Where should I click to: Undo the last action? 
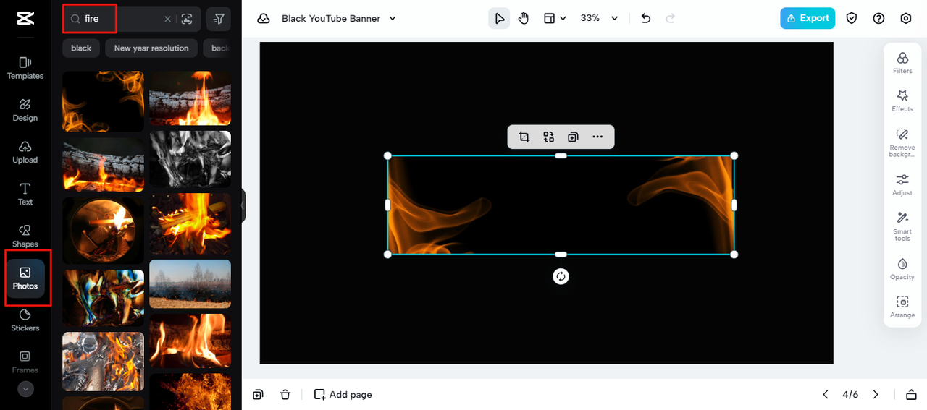point(646,18)
